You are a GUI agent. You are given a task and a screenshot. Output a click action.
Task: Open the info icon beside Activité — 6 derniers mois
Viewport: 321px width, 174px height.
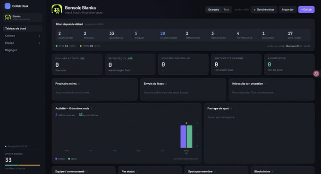tap(92, 109)
